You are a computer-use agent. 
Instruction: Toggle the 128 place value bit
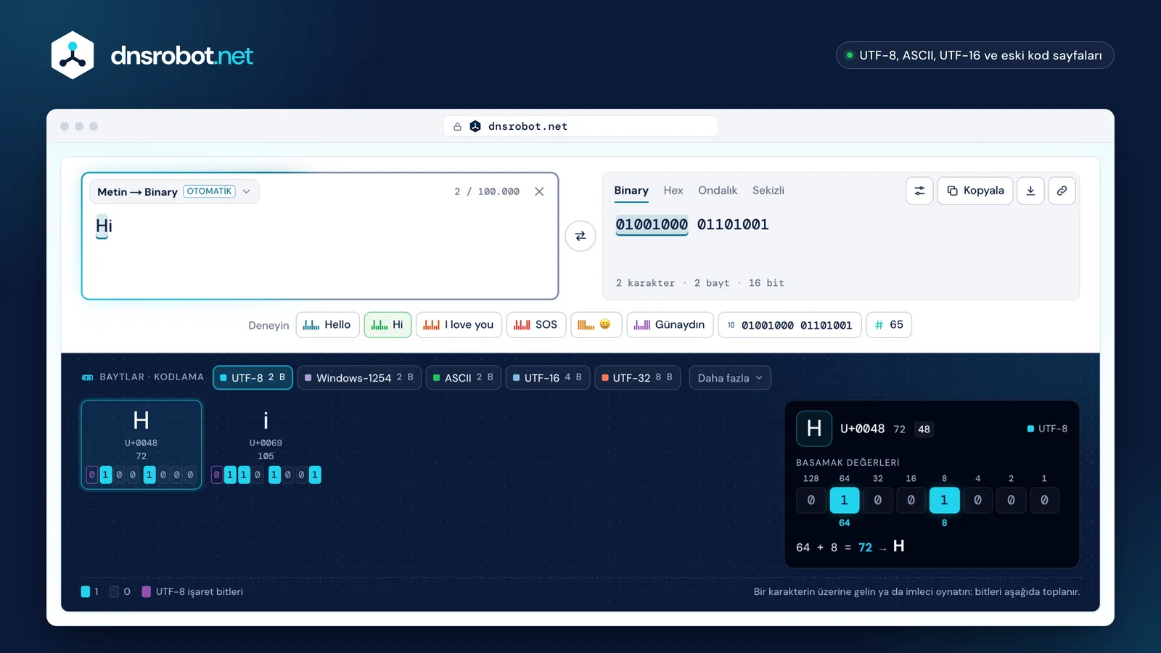click(811, 500)
